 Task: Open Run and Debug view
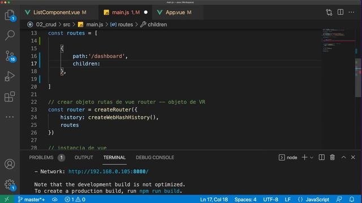coord(10,76)
